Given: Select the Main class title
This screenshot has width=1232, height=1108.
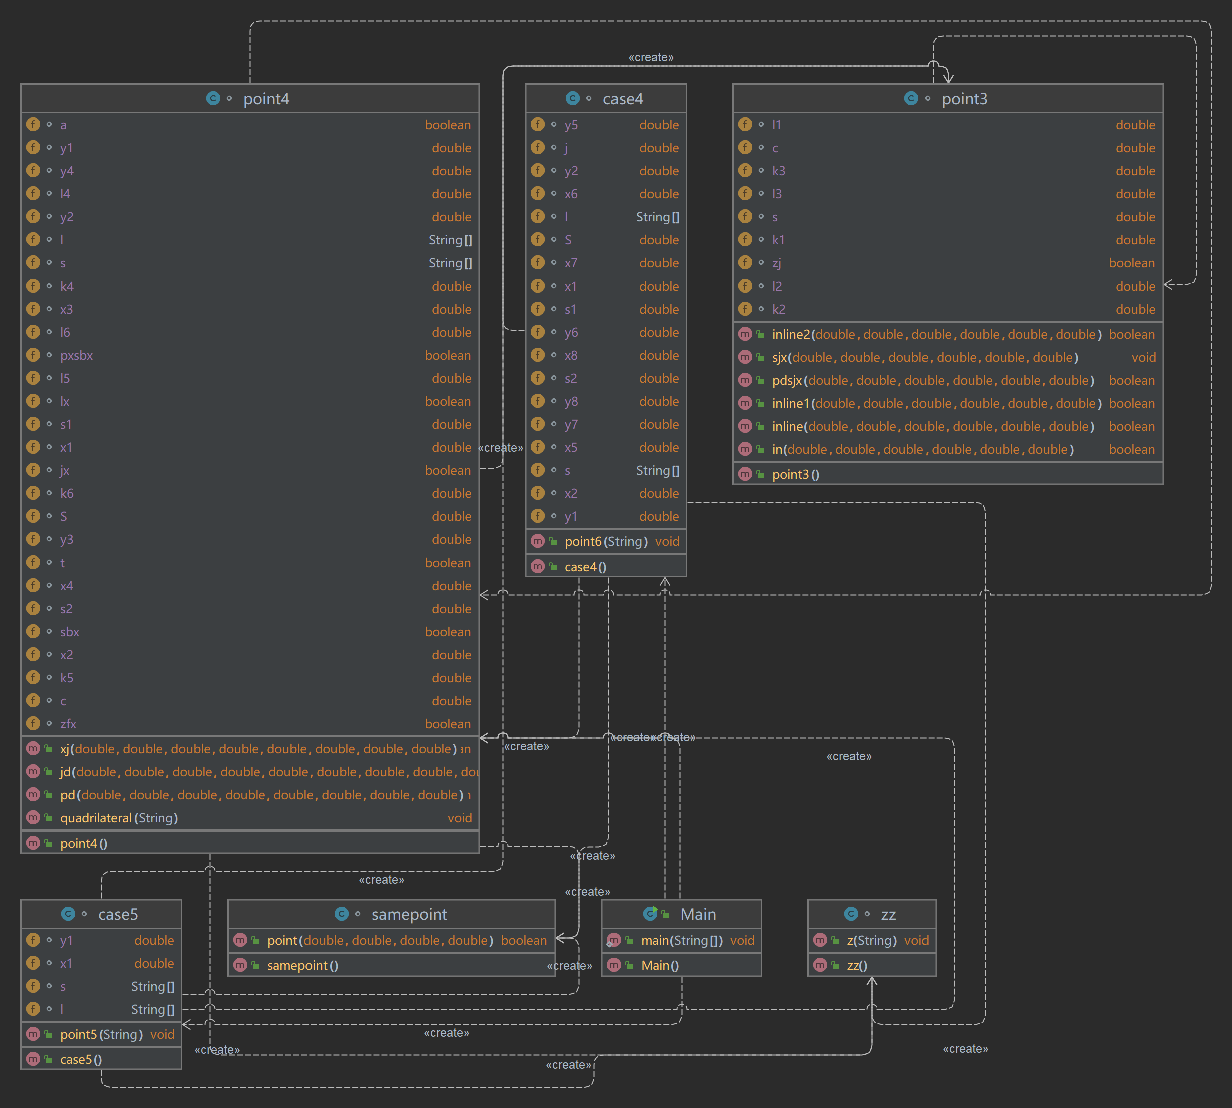Looking at the screenshot, I should pos(698,915).
